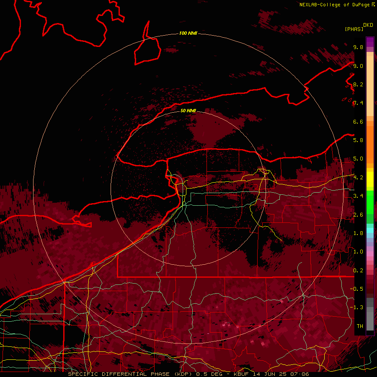The height and width of the screenshot is (377, 377).
Task: Click the 5.8 legend value
Action: pos(358,140)
